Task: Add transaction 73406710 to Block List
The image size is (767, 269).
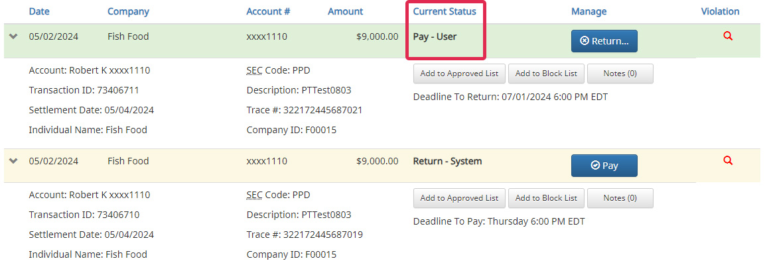Action: pyautogui.click(x=546, y=198)
